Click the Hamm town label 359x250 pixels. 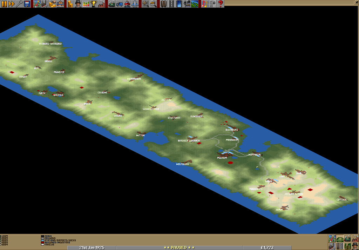(279, 210)
